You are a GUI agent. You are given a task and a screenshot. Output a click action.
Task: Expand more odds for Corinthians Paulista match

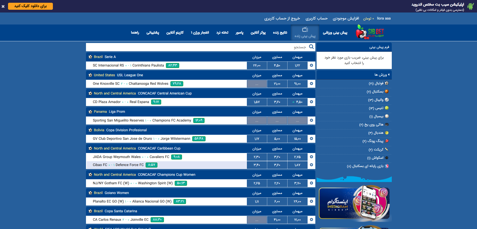[311, 65]
